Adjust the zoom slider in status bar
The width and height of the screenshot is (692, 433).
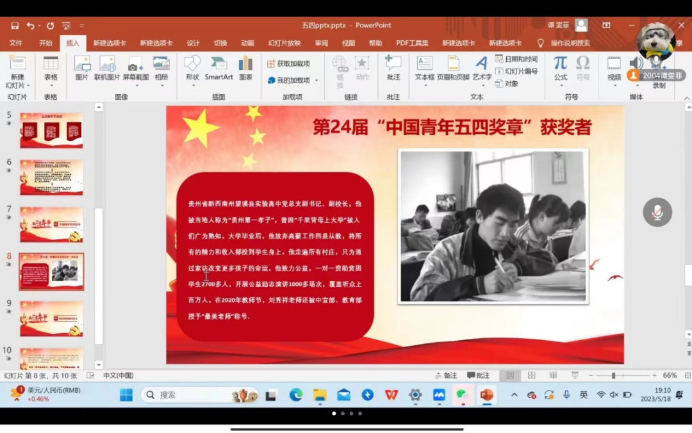[x=613, y=375]
